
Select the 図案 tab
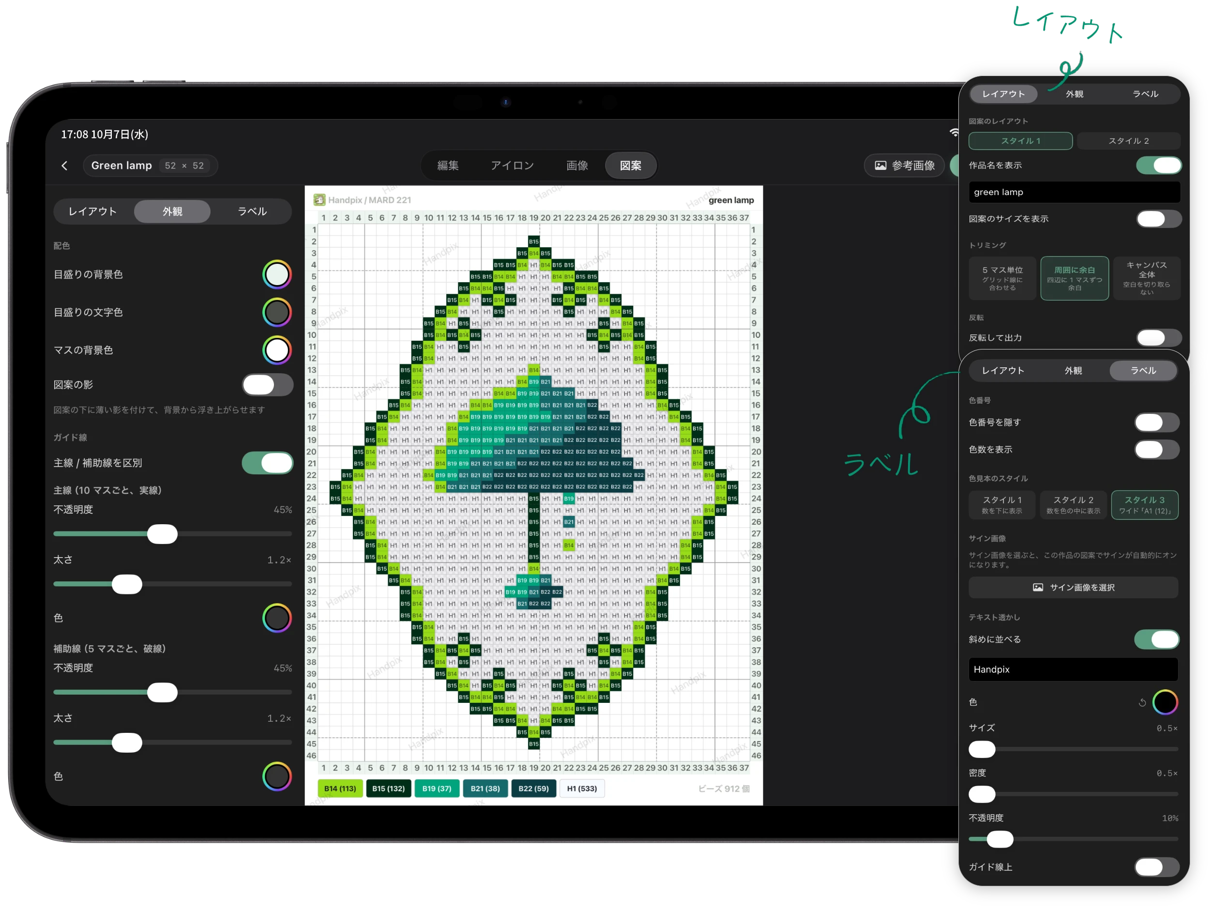631,166
